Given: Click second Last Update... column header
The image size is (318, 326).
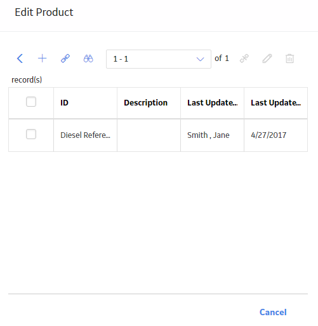Looking at the screenshot, I should (x=275, y=103).
